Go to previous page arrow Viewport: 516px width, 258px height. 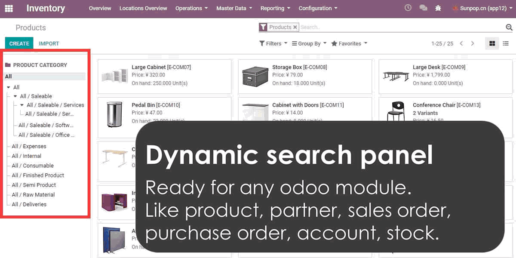461,43
